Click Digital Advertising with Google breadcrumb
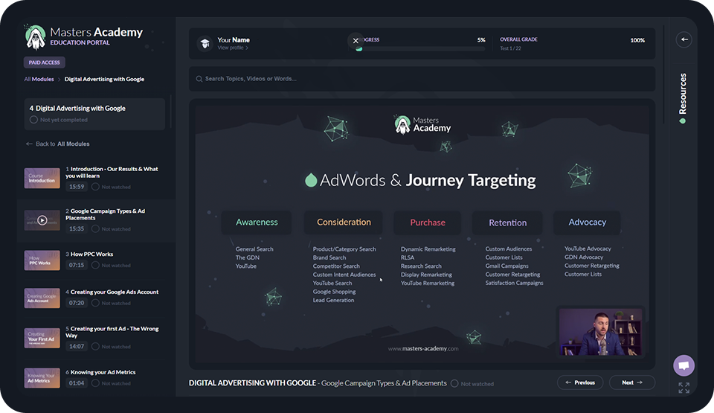 point(104,79)
